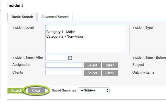Click Clear button for Assigned to
The width and height of the screenshot is (166, 105).
click(110, 65)
